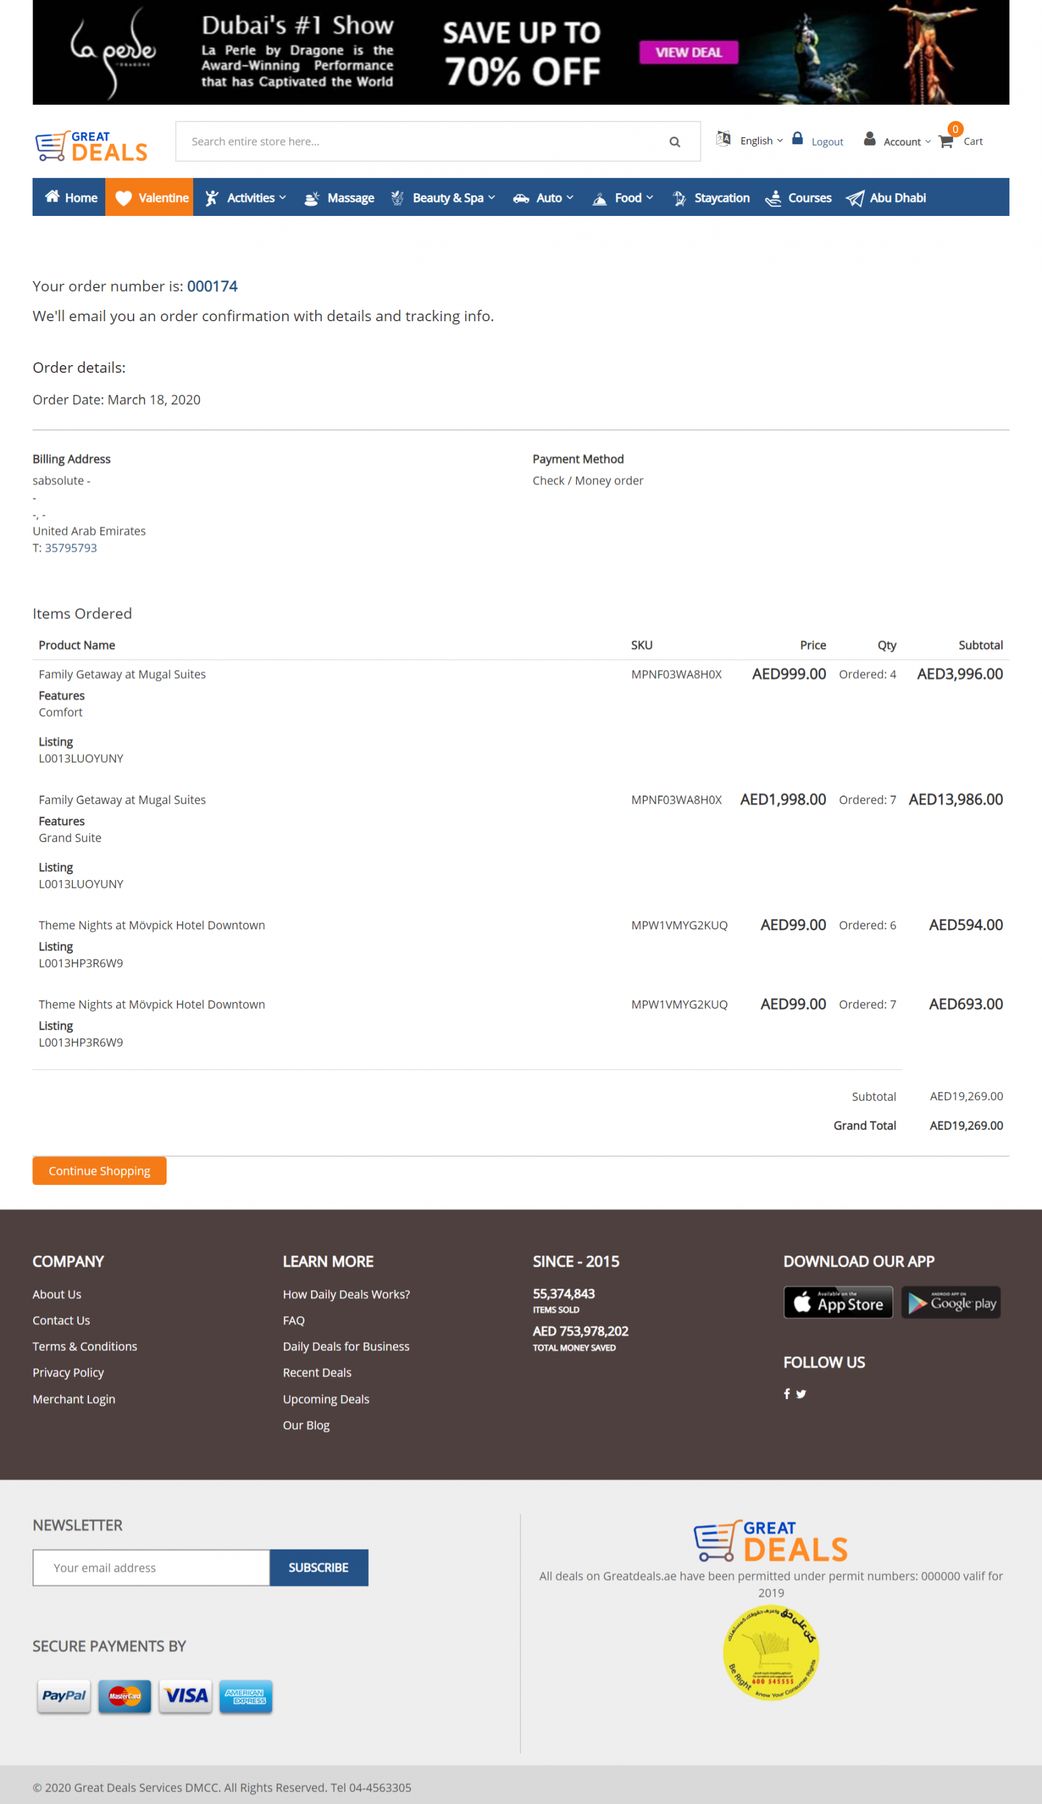The height and width of the screenshot is (1804, 1042).
Task: Open the Massage menu item
Action: tap(339, 199)
